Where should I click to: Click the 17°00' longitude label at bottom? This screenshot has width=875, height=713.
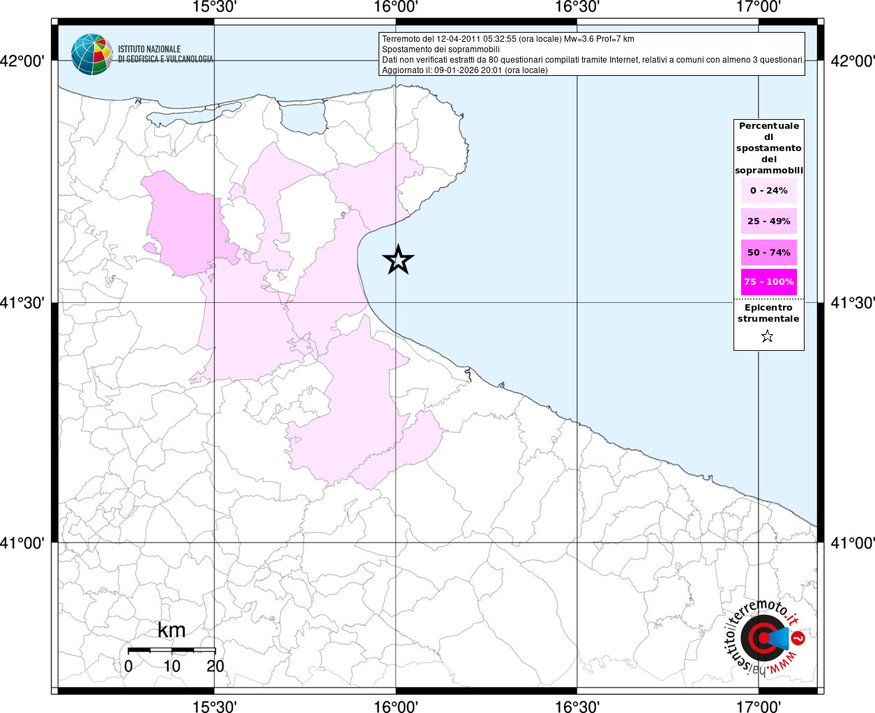click(759, 706)
